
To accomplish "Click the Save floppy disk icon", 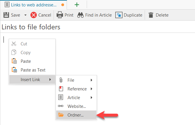I will point(6,15).
